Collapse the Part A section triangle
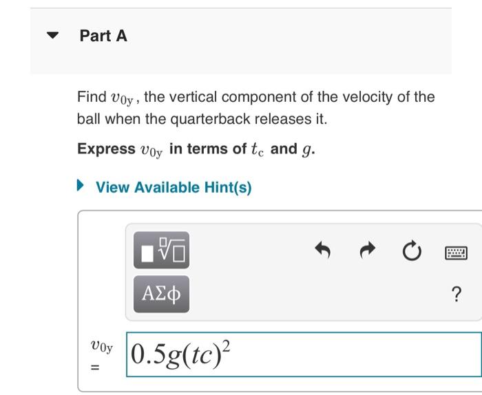This screenshot has height=395, width=482. coord(52,35)
